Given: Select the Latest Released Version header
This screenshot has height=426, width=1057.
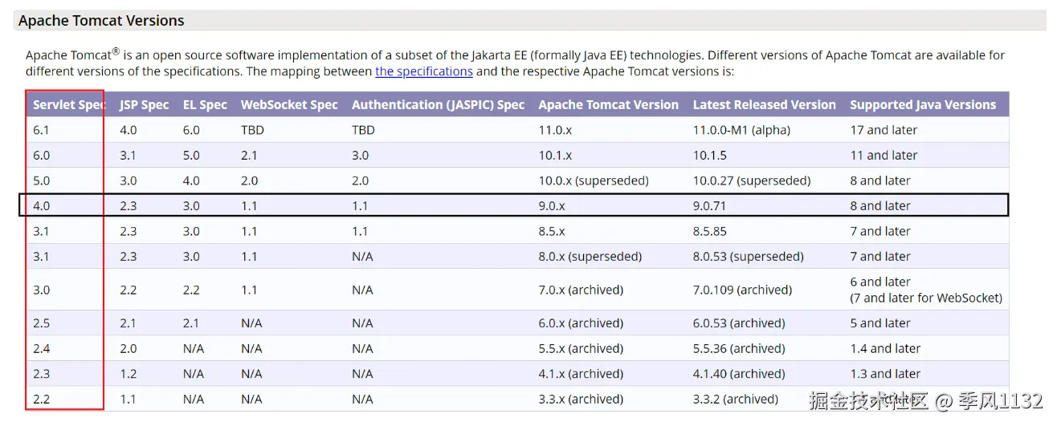Looking at the screenshot, I should pos(764,105).
